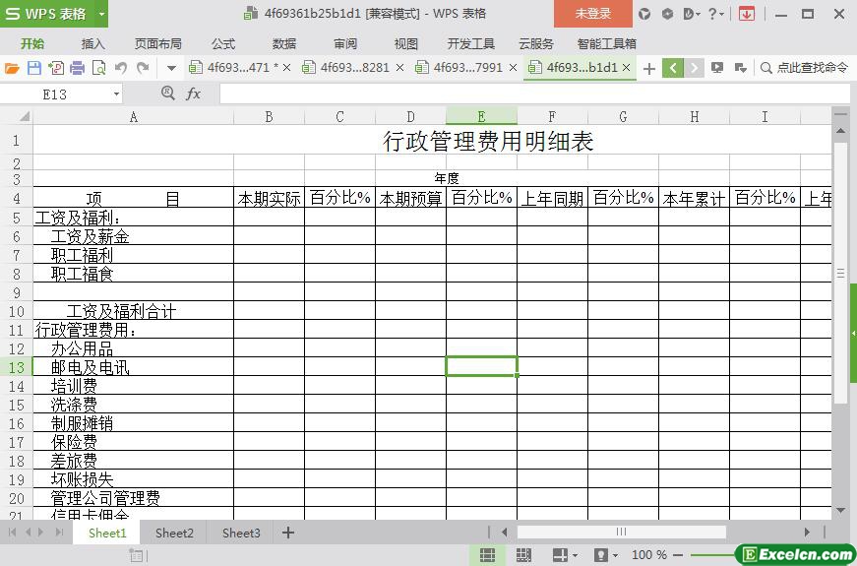Click the first sheet navigation arrow

(12, 533)
